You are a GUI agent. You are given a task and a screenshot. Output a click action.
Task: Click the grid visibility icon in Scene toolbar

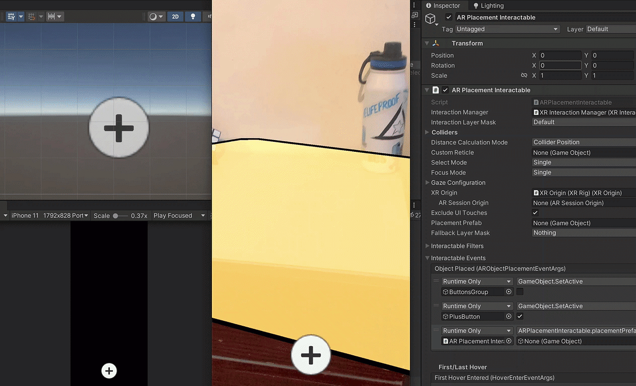coord(29,16)
